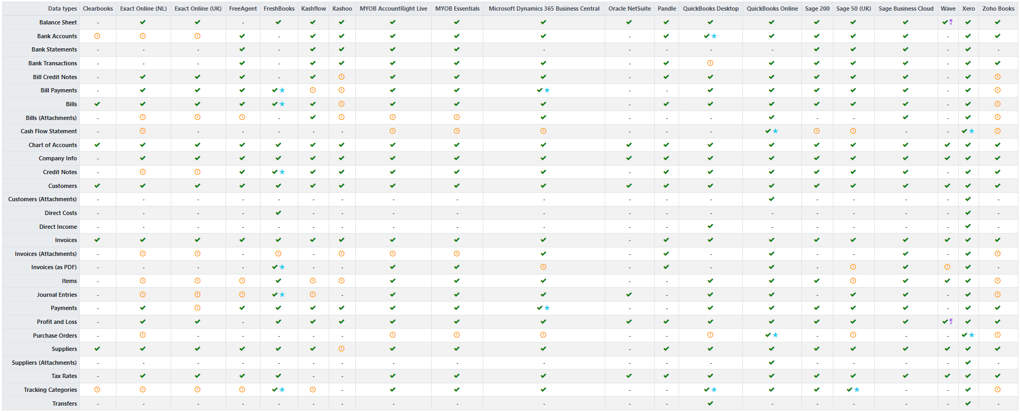Click the 'Sage Business Cloud' column header
This screenshot has width=1020, height=412.
(906, 8)
